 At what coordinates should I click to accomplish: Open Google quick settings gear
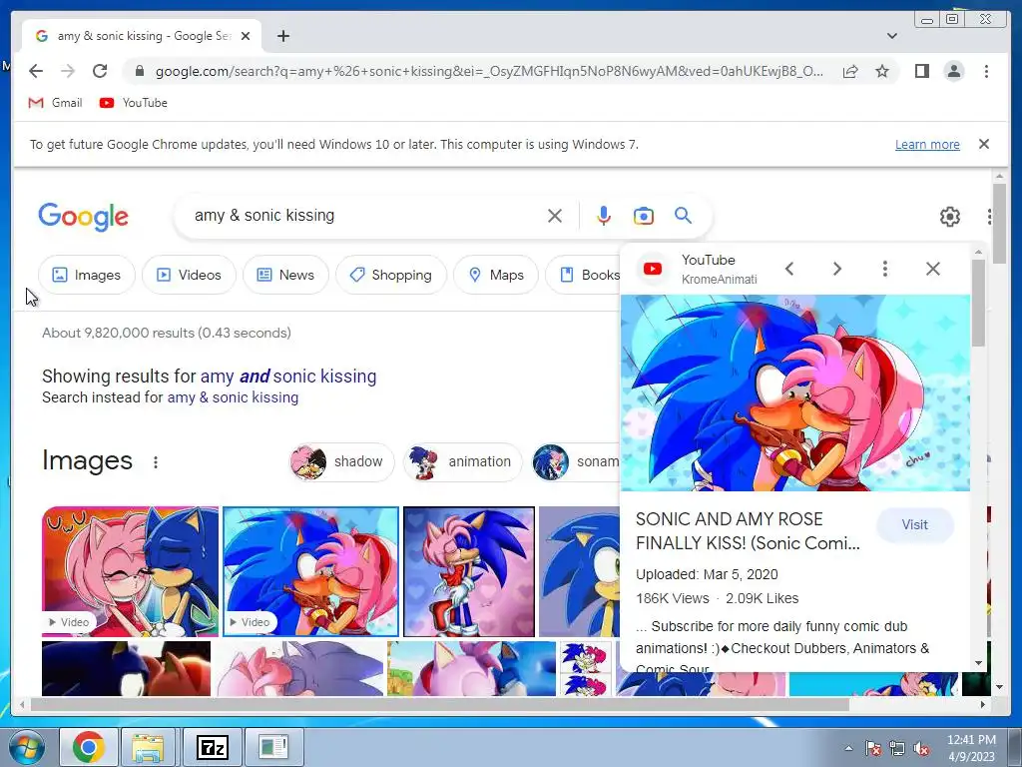pos(950,216)
